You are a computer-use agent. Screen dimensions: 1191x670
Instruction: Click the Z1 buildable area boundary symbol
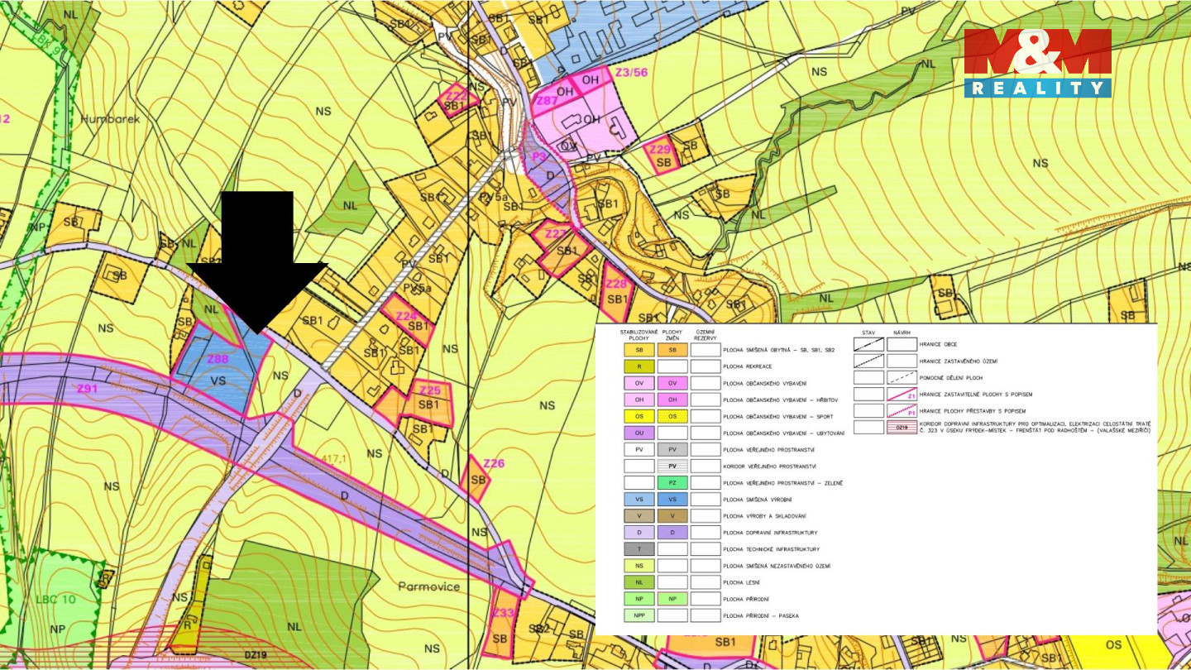point(902,394)
